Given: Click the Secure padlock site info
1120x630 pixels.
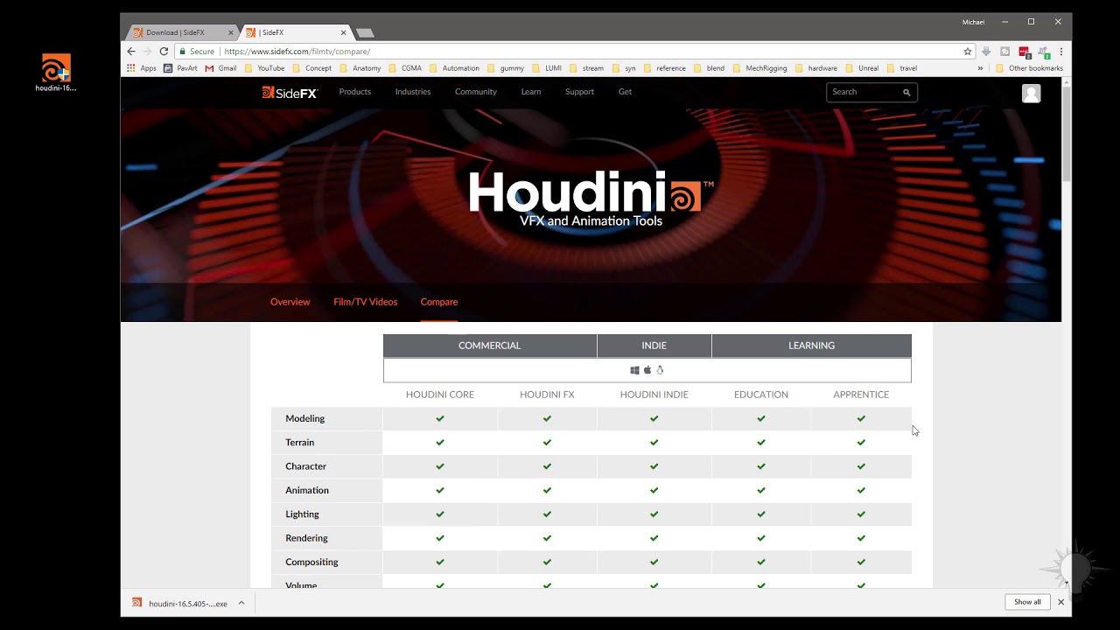Looking at the screenshot, I should pyautogui.click(x=197, y=52).
